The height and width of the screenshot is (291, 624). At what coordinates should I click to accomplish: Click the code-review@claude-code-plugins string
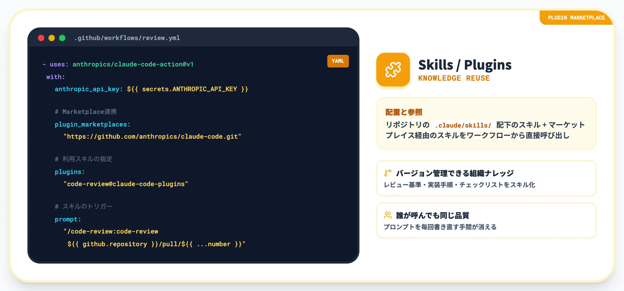(126, 184)
